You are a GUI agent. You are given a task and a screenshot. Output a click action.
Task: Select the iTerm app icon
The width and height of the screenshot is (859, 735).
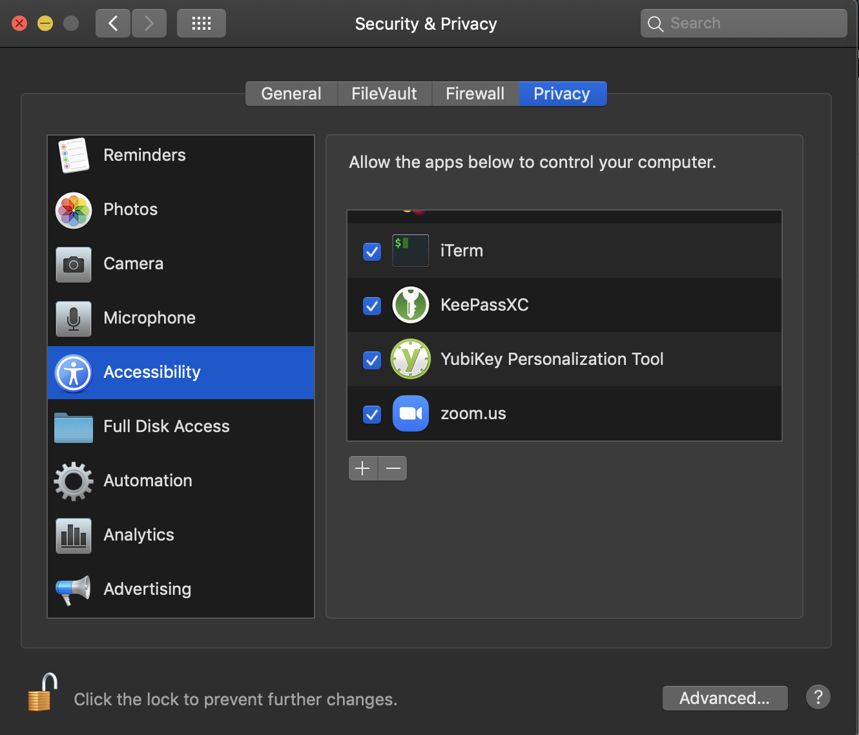pyautogui.click(x=410, y=251)
